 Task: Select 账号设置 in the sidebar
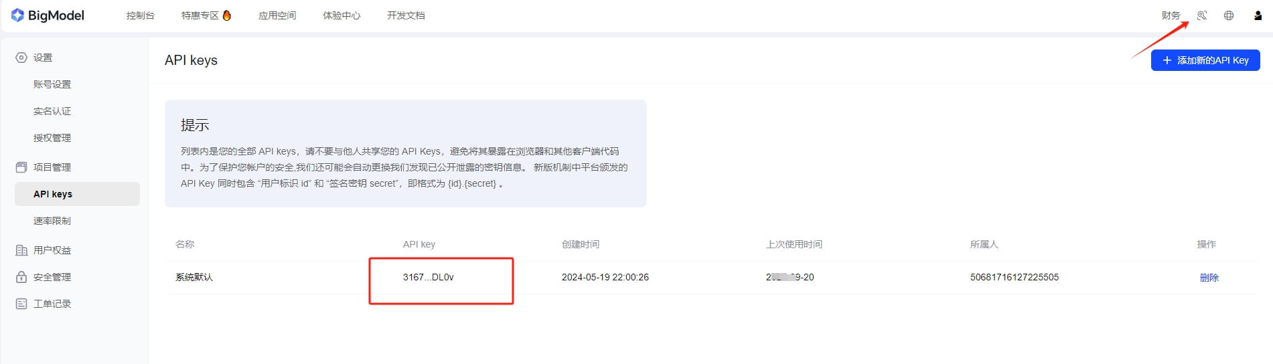tap(52, 84)
